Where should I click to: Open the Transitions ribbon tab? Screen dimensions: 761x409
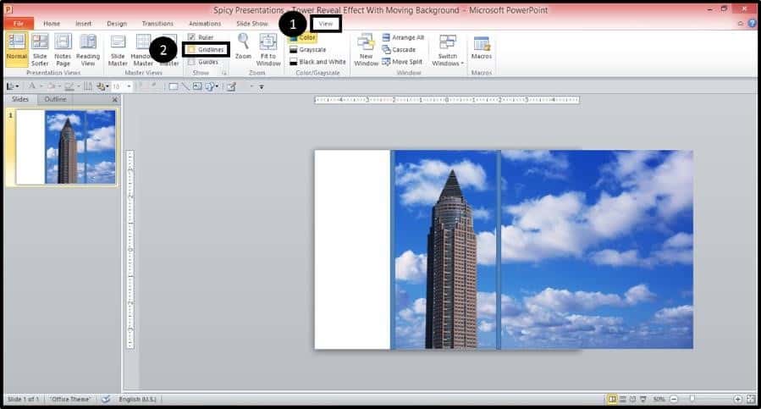(x=157, y=24)
